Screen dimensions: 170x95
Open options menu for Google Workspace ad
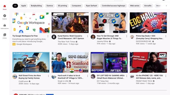tap(48, 36)
